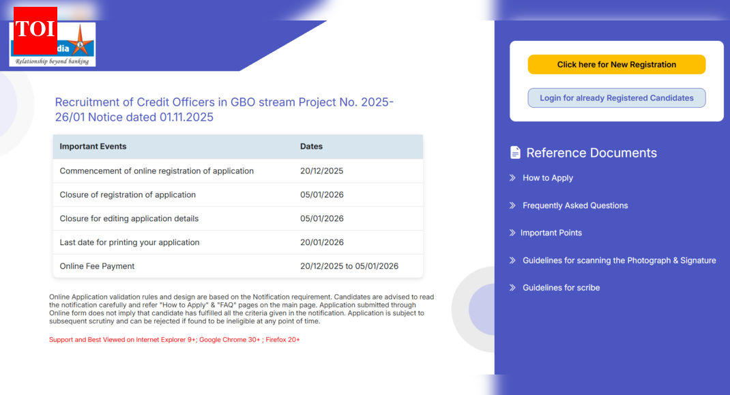Expand the chevron beside Frequently Asked Questions
Screen dimensions: 730x395
[x=512, y=205]
